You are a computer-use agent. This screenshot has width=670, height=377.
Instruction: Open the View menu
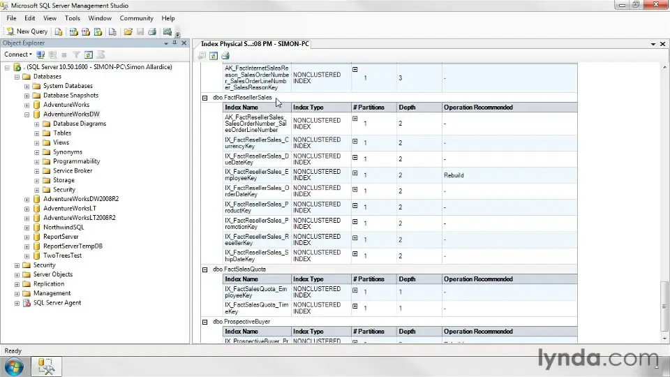click(x=50, y=18)
